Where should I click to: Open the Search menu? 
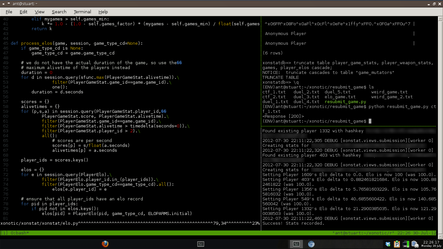coord(59,12)
